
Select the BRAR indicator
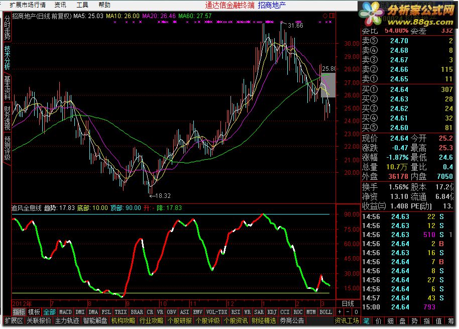pos(137,312)
